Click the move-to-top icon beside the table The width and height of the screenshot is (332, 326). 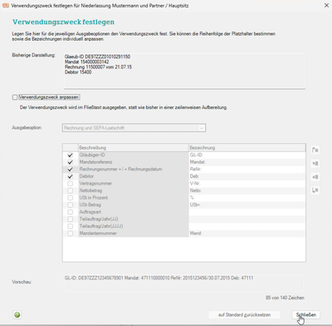[315, 150]
